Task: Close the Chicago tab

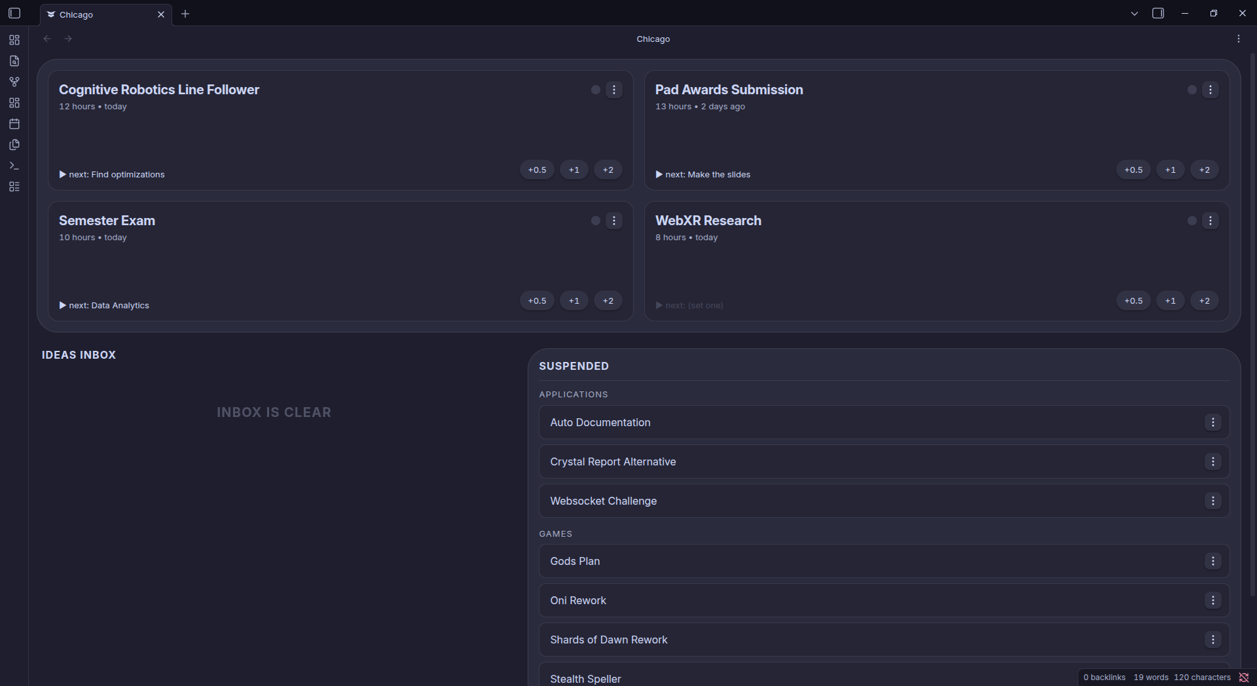Action: click(x=161, y=14)
